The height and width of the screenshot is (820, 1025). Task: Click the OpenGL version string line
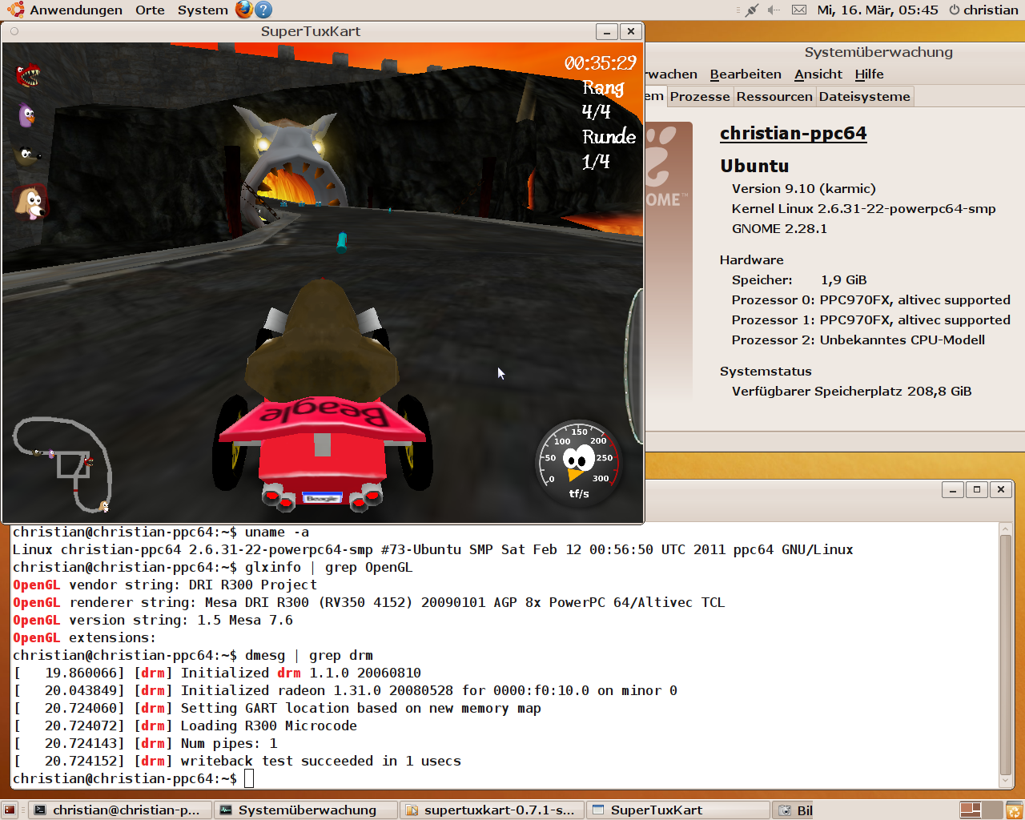pyautogui.click(x=153, y=620)
